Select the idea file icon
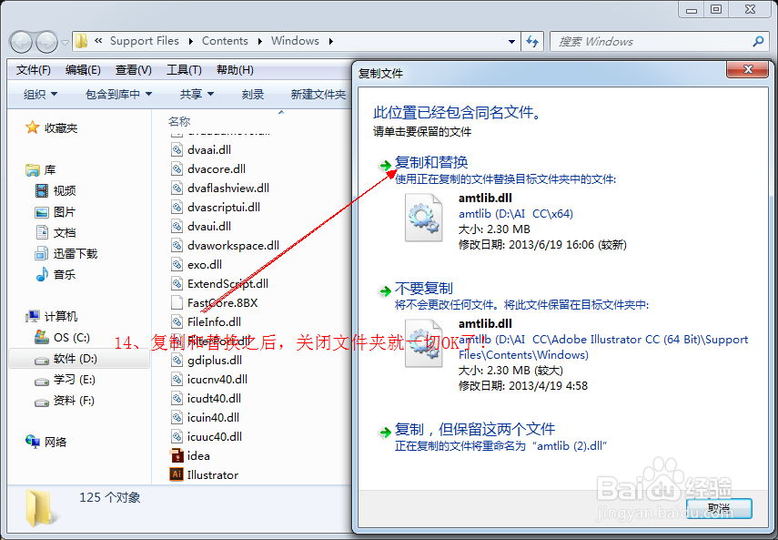Image resolution: width=778 pixels, height=540 pixels. (x=177, y=455)
